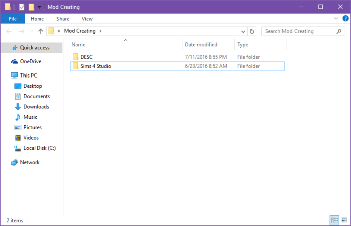Select Local Disk (C:) in sidebar
Image resolution: width=351 pixels, height=226 pixels.
pyautogui.click(x=39, y=148)
